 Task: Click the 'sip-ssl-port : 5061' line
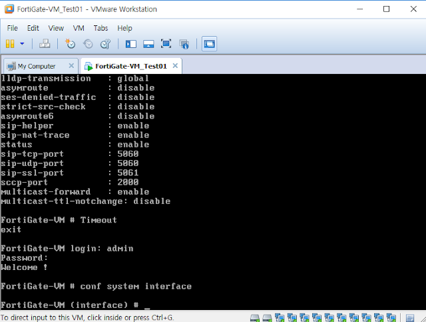(x=69, y=173)
